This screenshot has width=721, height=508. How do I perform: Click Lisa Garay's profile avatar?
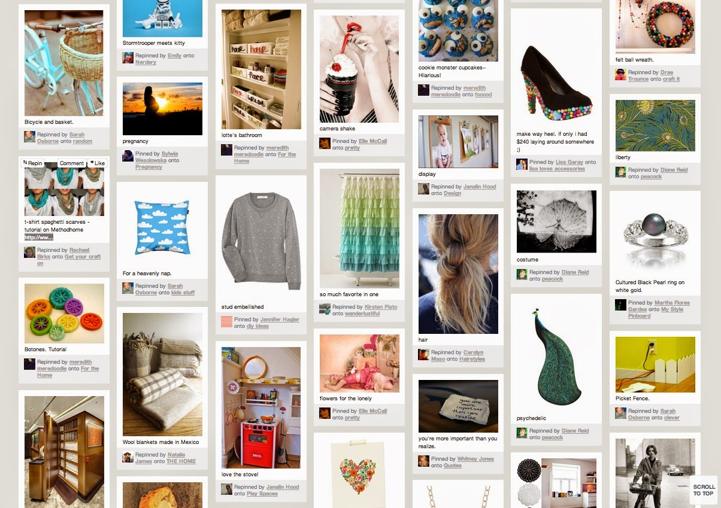pos(522,164)
